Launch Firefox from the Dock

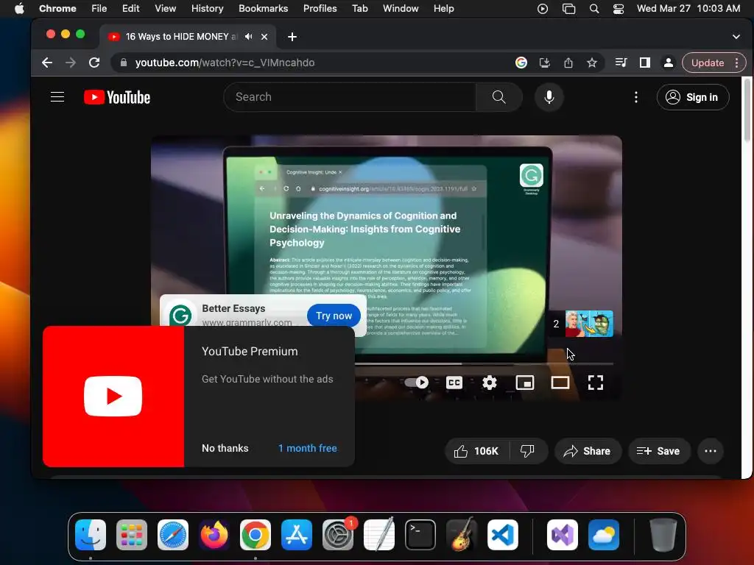pyautogui.click(x=214, y=534)
